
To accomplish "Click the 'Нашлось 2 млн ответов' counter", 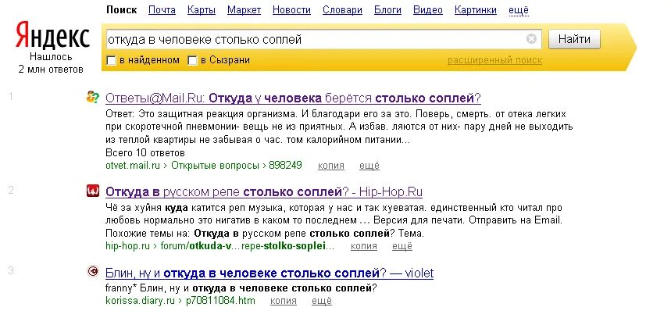I will 51,63.
